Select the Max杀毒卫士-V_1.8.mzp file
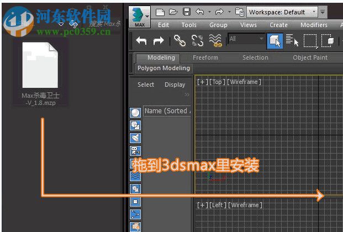 40,73
